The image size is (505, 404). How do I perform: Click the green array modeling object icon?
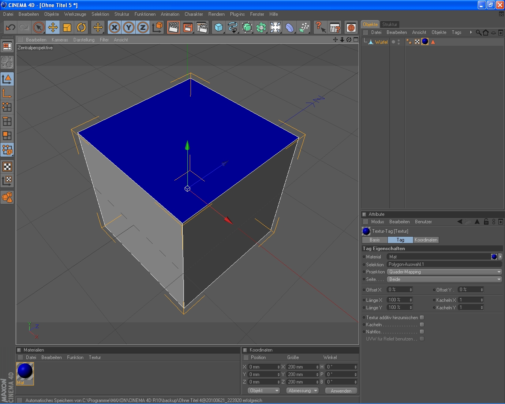tap(261, 27)
